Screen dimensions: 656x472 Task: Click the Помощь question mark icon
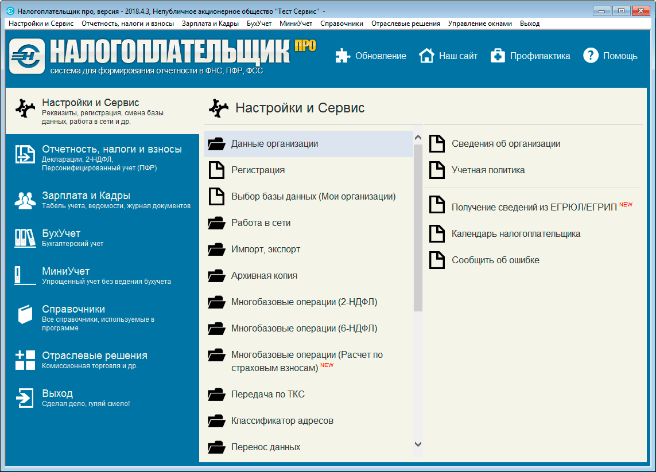591,55
